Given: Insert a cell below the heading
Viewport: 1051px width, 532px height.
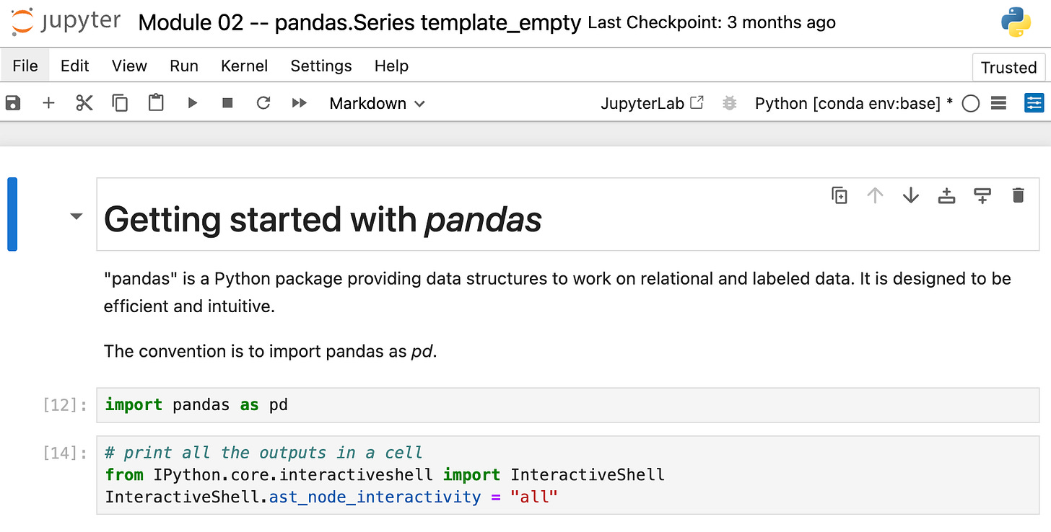Looking at the screenshot, I should 982,195.
